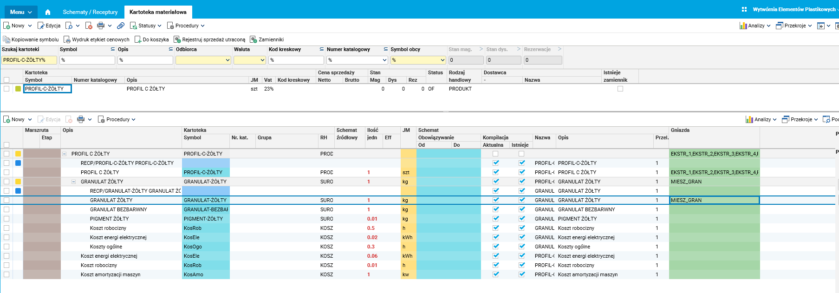Image resolution: width=839 pixels, height=293 pixels.
Task: Click Kopiowanie symbolu icon
Action: click(7, 40)
